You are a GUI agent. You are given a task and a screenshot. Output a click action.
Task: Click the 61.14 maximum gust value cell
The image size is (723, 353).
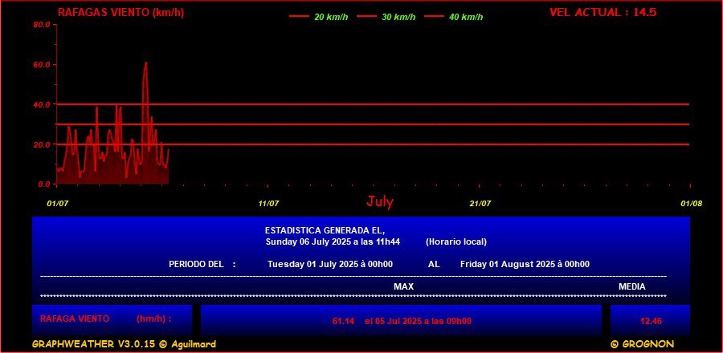(x=401, y=320)
